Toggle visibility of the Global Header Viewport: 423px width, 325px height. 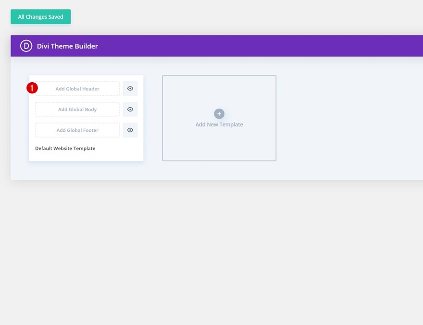pyautogui.click(x=130, y=88)
